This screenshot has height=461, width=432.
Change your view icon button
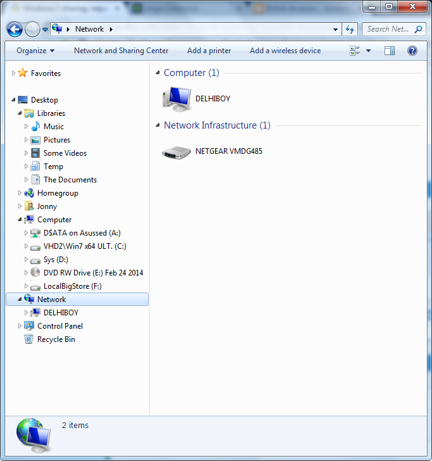click(x=355, y=51)
